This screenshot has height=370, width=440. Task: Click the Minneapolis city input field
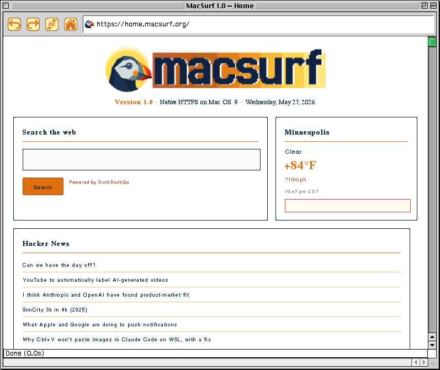tap(348, 206)
